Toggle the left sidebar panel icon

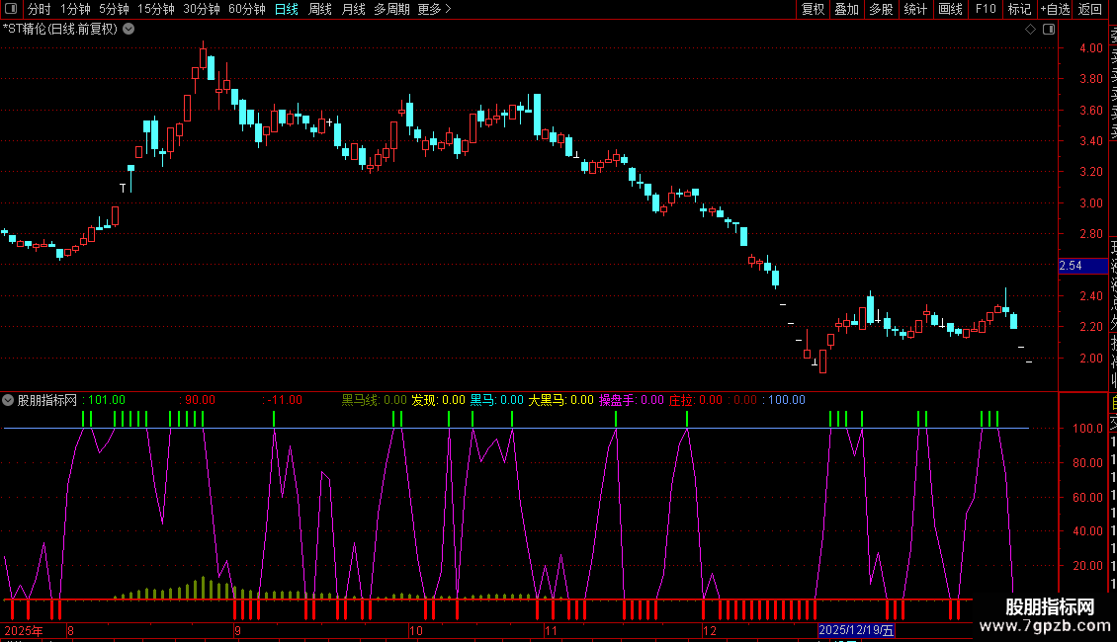pos(12,9)
